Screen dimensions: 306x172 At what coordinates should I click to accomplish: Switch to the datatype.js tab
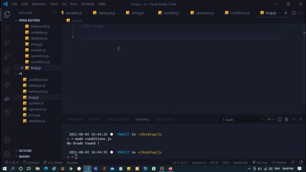[x=107, y=13]
